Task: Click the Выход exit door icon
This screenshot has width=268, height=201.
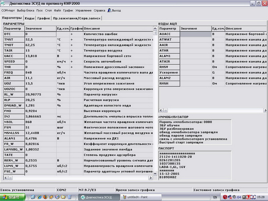Action: [109, 10]
